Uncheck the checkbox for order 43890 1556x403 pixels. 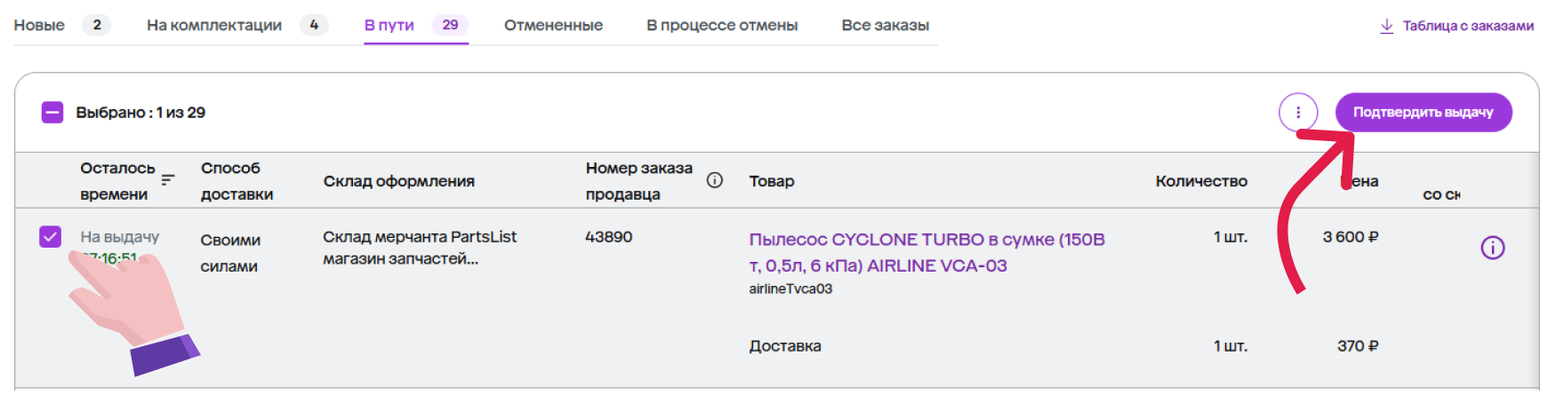click(x=51, y=236)
